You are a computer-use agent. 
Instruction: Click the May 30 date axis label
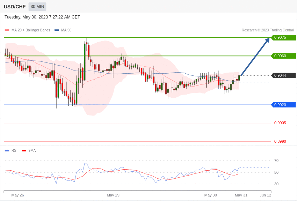point(211,195)
